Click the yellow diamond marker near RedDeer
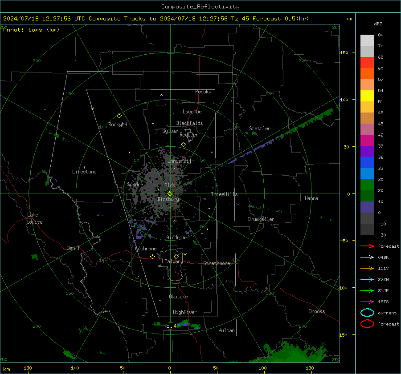Image resolution: width=401 pixels, height=374 pixels. pos(183,145)
